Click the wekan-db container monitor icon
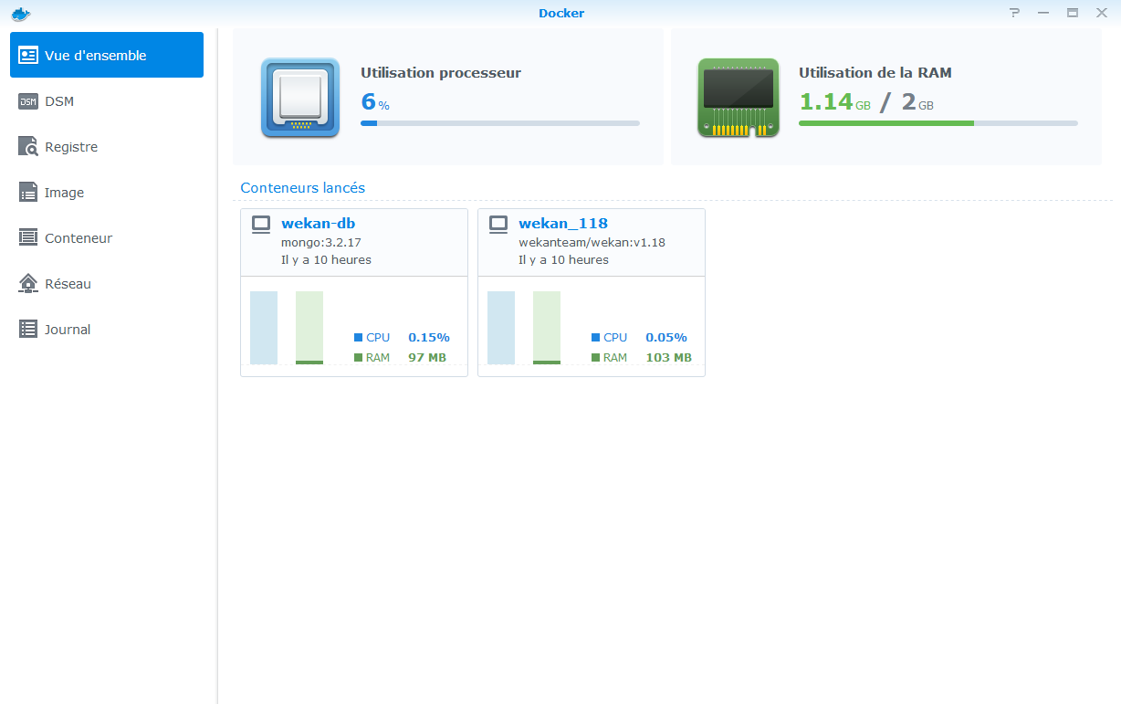 [x=261, y=224]
